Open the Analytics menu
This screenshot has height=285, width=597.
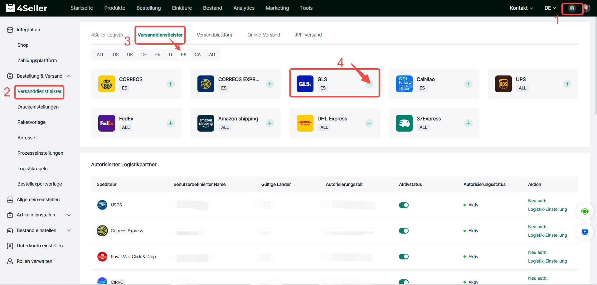tap(244, 8)
